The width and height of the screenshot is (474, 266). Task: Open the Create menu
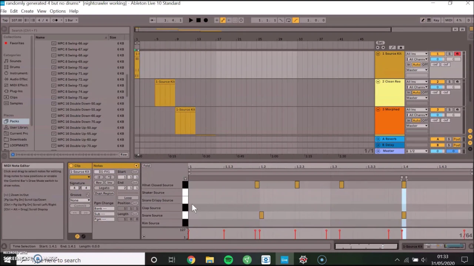[27, 11]
